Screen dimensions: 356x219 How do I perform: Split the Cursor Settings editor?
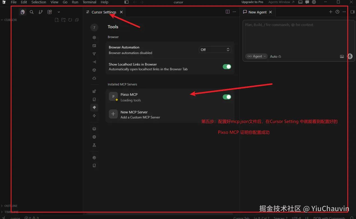tap(228, 12)
